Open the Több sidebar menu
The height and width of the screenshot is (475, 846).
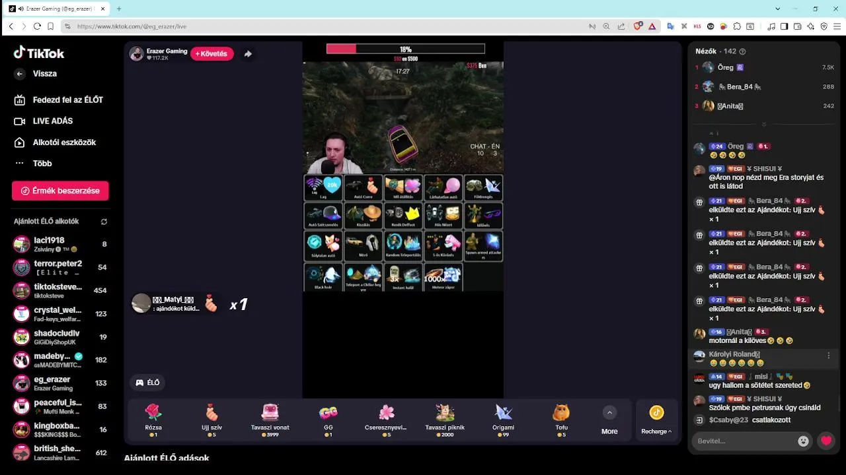tap(33, 164)
